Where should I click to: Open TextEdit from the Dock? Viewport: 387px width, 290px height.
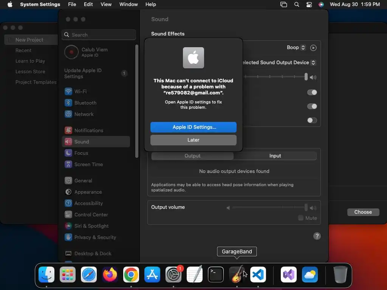195,274
